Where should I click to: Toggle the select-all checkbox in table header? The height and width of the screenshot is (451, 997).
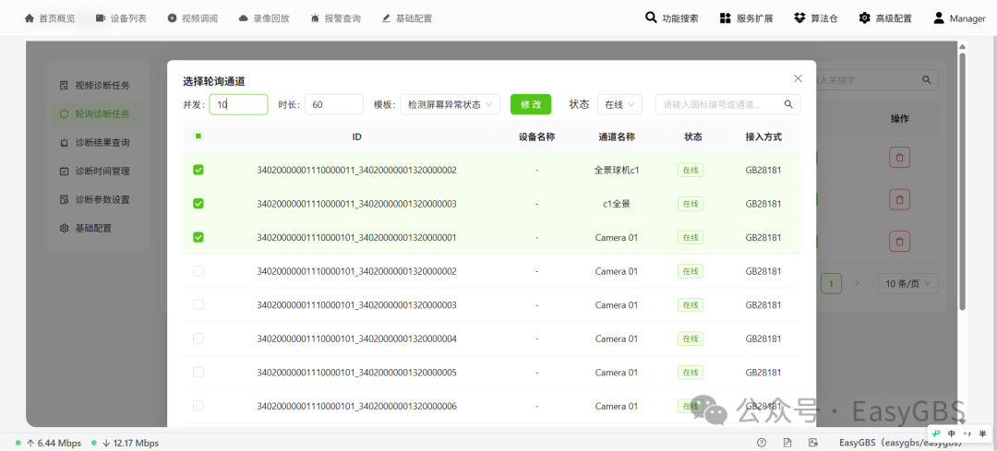click(x=198, y=136)
